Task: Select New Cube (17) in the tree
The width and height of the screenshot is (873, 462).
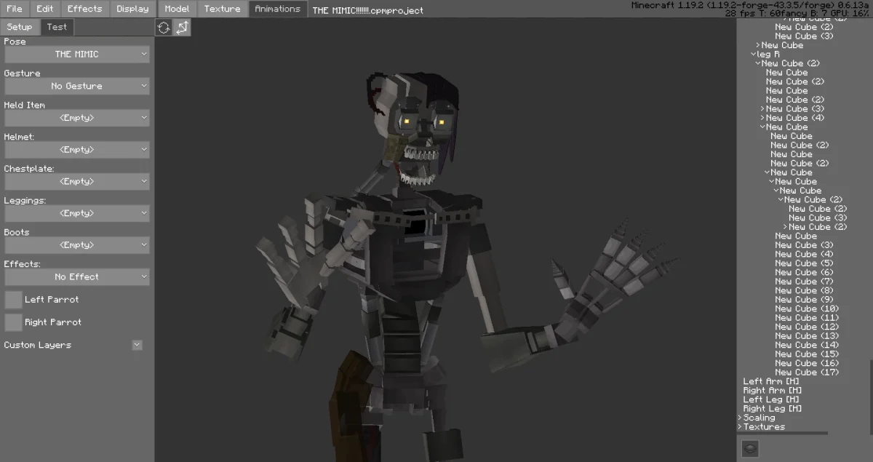Action: (x=807, y=373)
